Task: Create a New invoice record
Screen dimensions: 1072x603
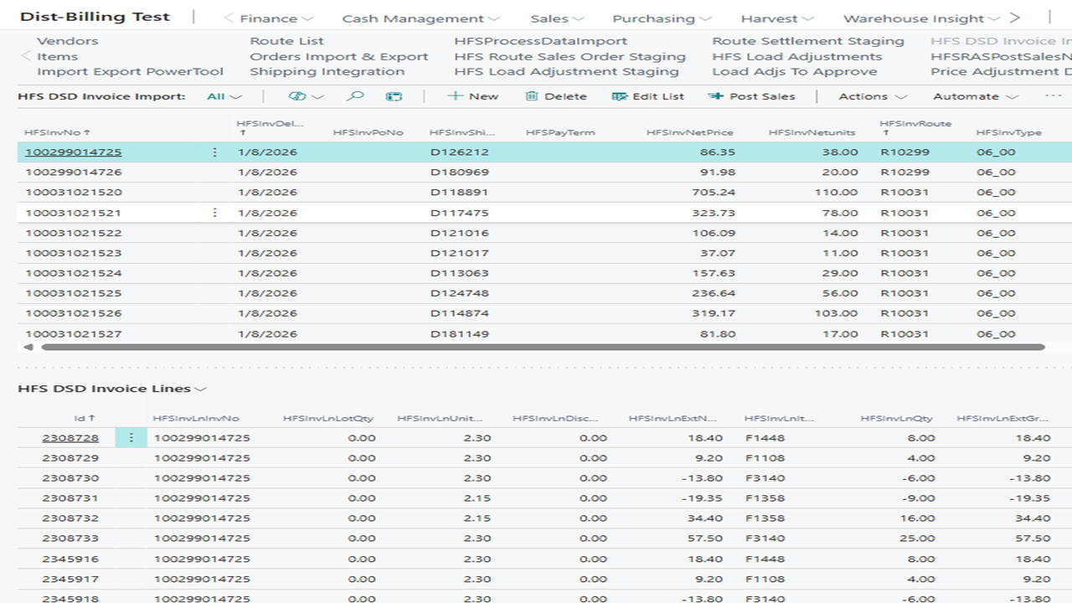Action: click(x=472, y=96)
